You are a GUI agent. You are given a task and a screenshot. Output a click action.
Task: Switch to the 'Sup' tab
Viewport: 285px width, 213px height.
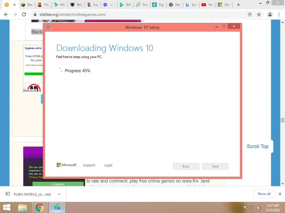click(x=93, y=5)
